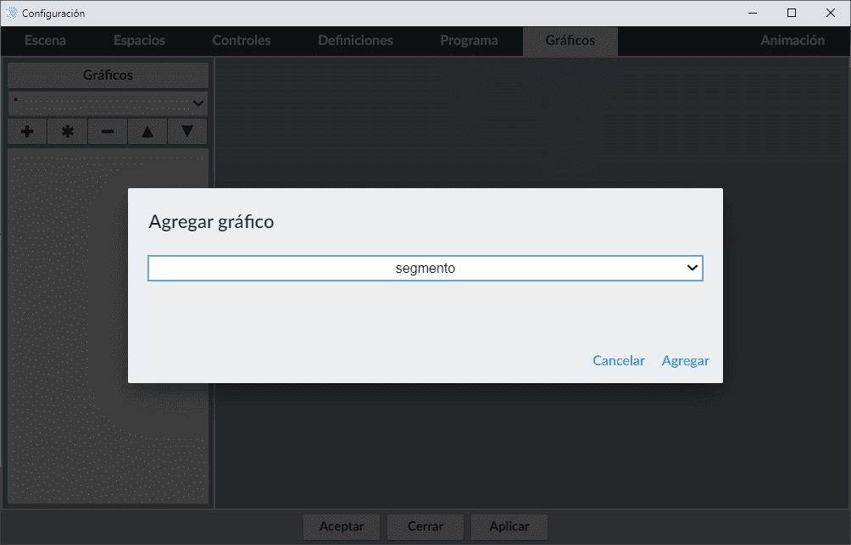Switch to the Escena tab
The image size is (851, 545).
pos(45,41)
